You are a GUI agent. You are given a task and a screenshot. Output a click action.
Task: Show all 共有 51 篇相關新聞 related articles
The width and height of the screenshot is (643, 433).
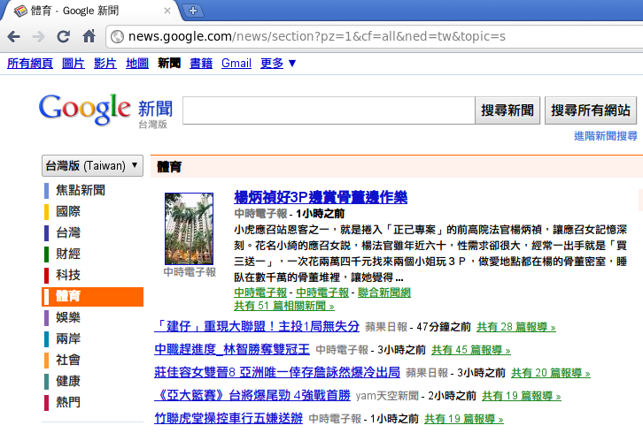(283, 306)
